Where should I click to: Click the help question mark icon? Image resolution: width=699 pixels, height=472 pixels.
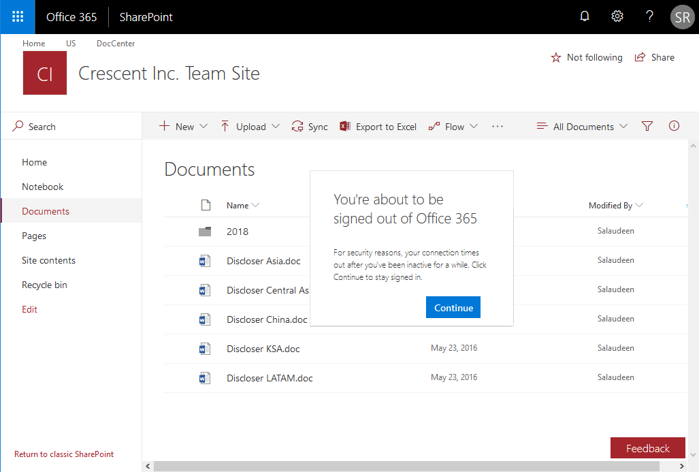click(650, 17)
